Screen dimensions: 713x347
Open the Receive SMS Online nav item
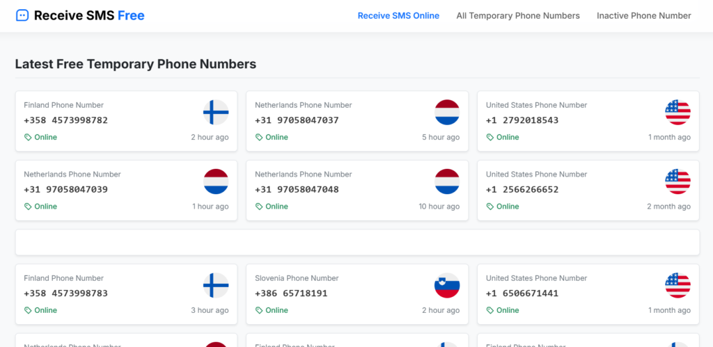click(398, 15)
